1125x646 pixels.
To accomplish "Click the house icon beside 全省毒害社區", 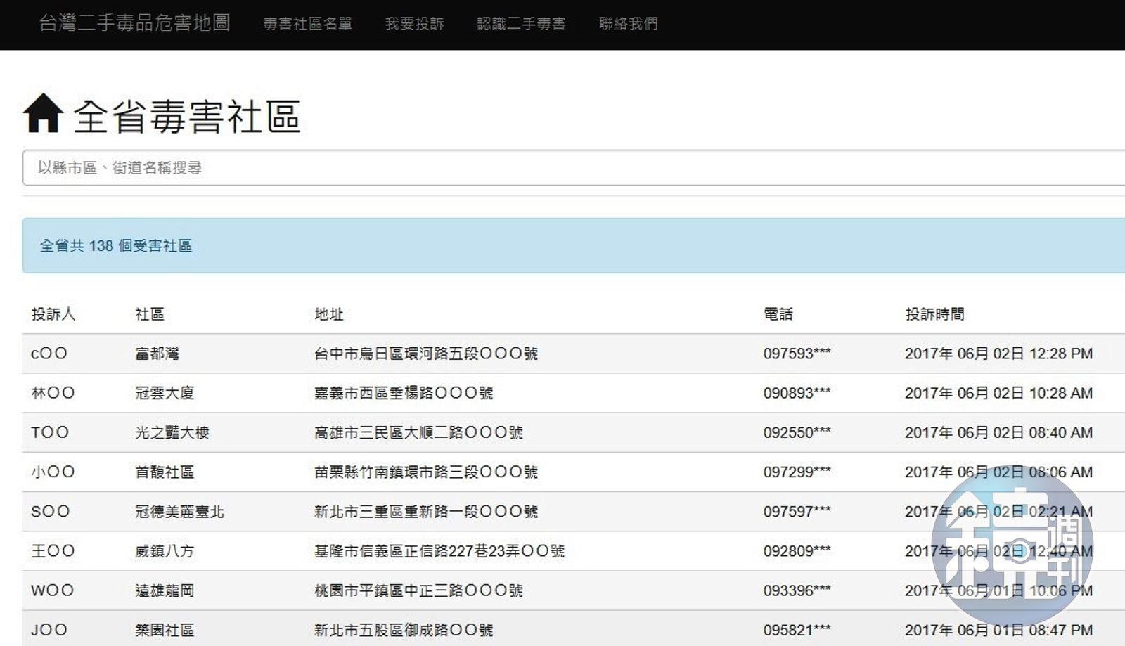I will (44, 114).
